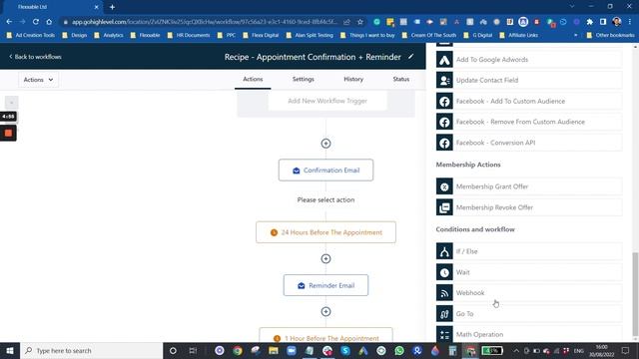Image resolution: width=639 pixels, height=359 pixels.
Task: Click Add New Workflow Trigger
Action: [327, 101]
